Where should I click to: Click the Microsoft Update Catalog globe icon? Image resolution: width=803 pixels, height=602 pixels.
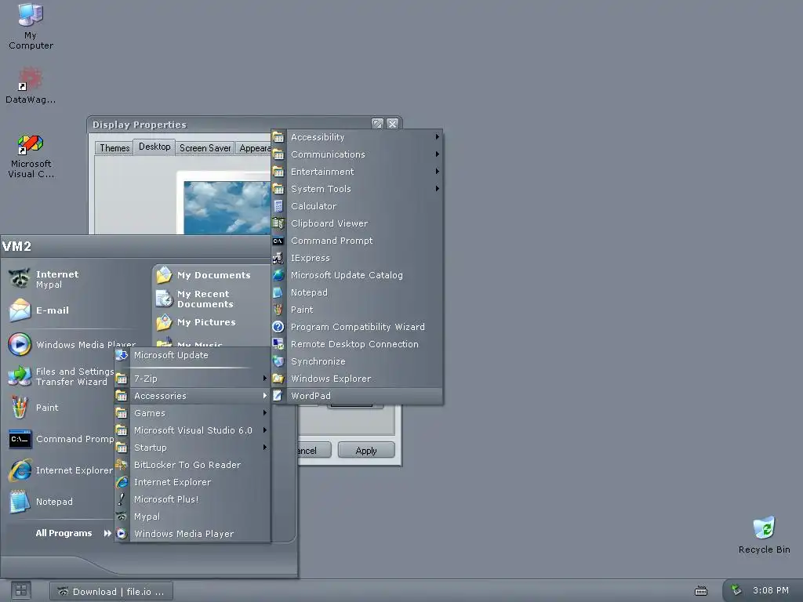[278, 275]
